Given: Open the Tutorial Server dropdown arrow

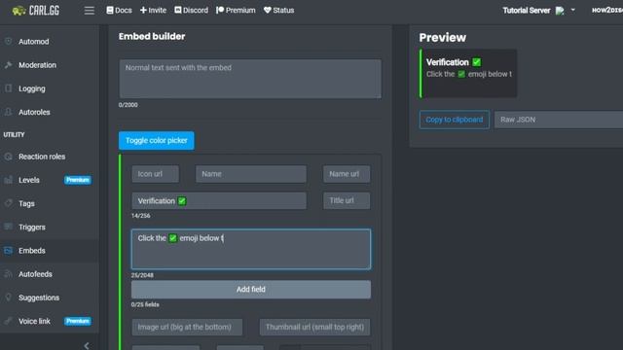Looking at the screenshot, I should (573, 10).
